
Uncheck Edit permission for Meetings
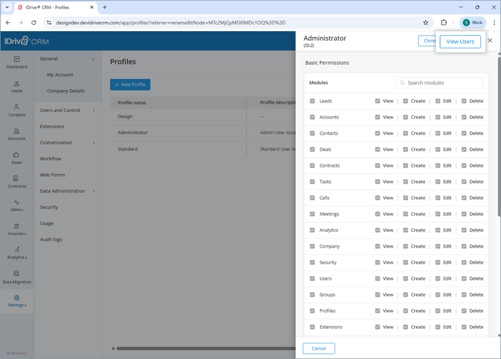coord(438,214)
